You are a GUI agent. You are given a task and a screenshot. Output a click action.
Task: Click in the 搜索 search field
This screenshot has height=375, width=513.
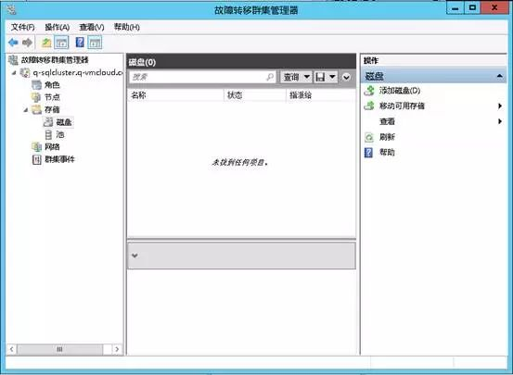(x=203, y=77)
